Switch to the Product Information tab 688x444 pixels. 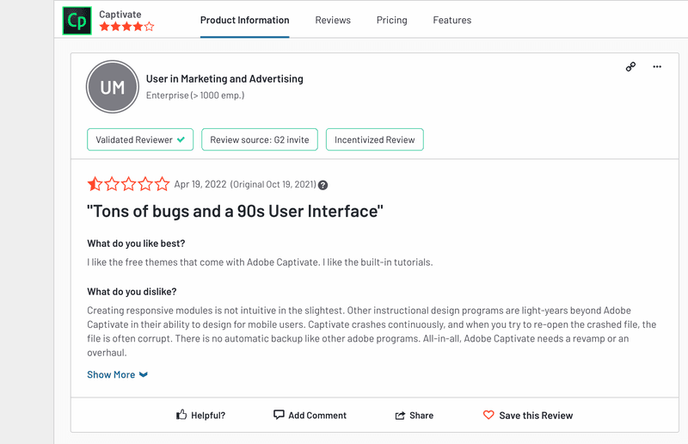point(245,20)
